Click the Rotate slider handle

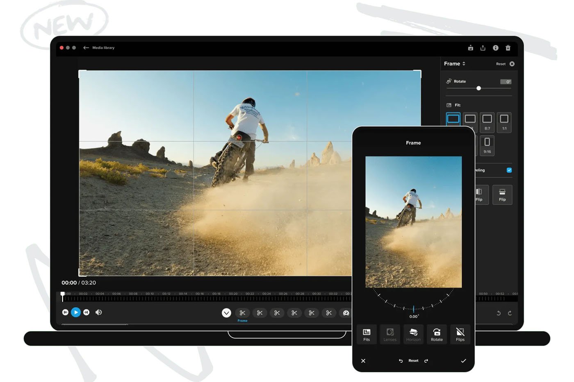coord(478,88)
